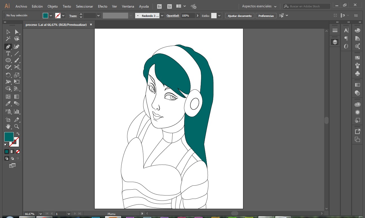The image size is (365, 218).
Task: Select the Perspective Grid tool
Action: click(17, 88)
